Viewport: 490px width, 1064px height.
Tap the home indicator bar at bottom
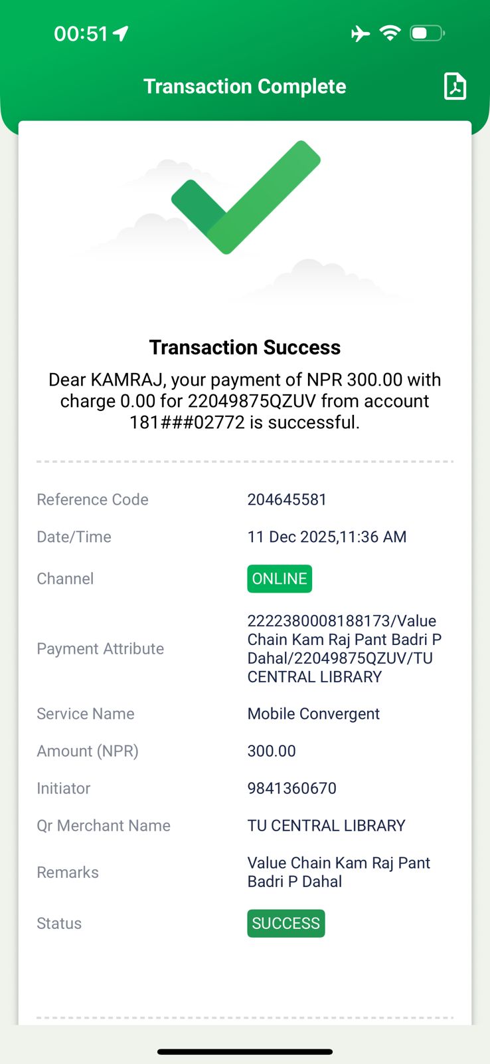pos(244,1052)
